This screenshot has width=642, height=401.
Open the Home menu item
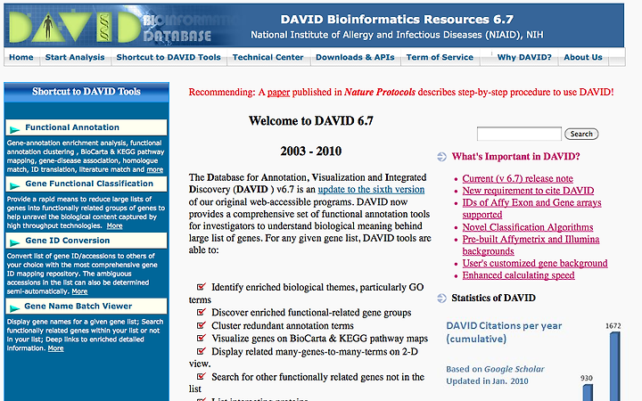click(21, 57)
